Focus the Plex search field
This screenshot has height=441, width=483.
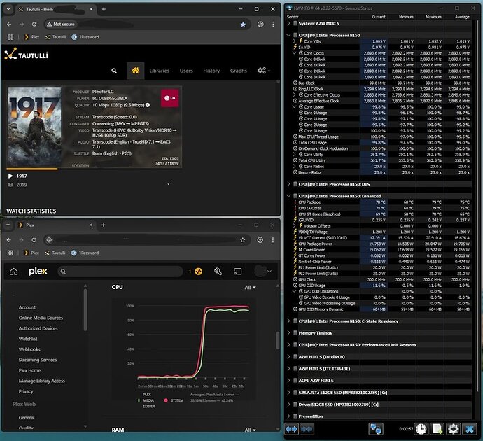point(120,272)
